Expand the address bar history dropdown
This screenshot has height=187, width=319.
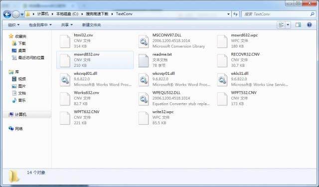[228, 14]
